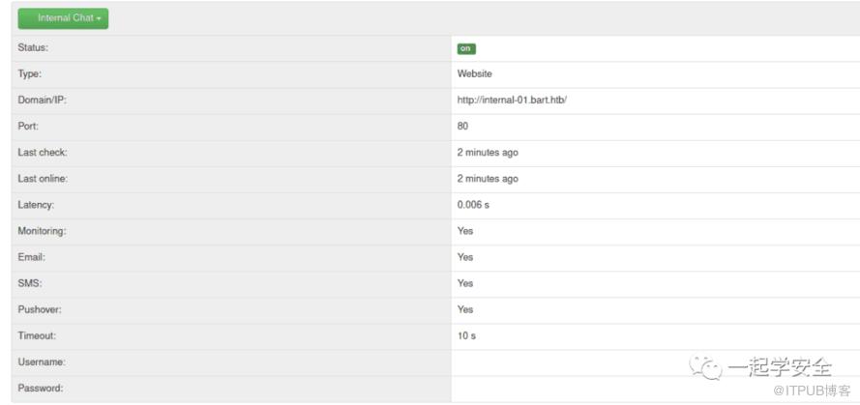
Task: Click the Last check '2 minutes ago' value
Action: (488, 152)
